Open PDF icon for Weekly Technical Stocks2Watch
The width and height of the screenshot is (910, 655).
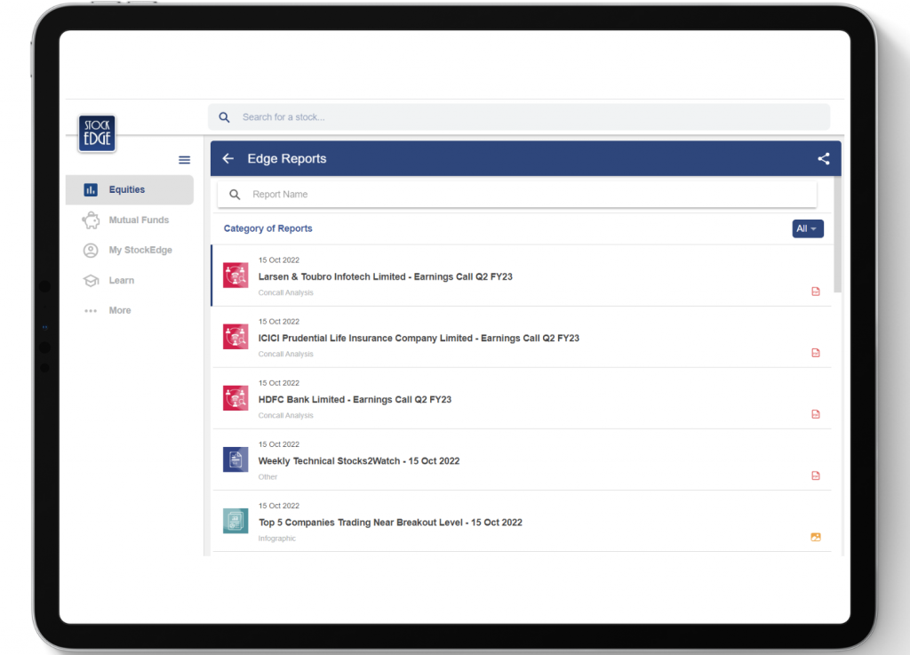pos(816,475)
